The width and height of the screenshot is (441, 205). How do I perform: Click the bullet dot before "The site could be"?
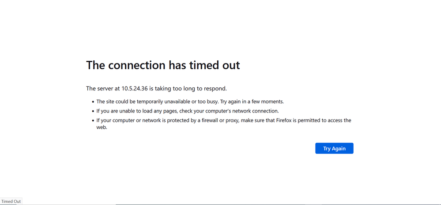tap(93, 102)
